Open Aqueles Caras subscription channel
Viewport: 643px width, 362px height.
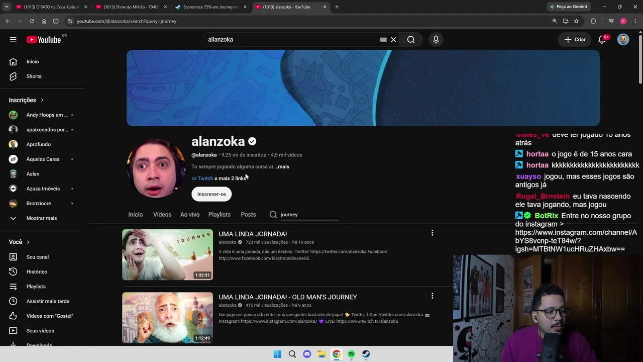44,159
